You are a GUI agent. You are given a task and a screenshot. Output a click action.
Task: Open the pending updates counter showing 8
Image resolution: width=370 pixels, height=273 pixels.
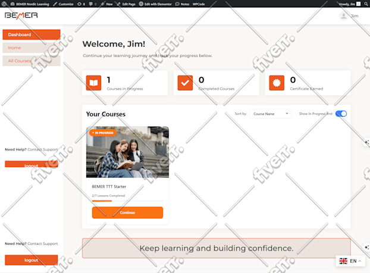(81, 4)
